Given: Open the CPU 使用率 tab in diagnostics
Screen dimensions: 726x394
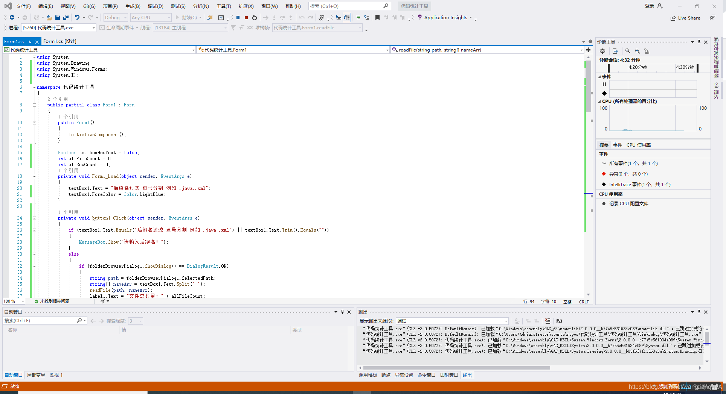Looking at the screenshot, I should pos(639,145).
